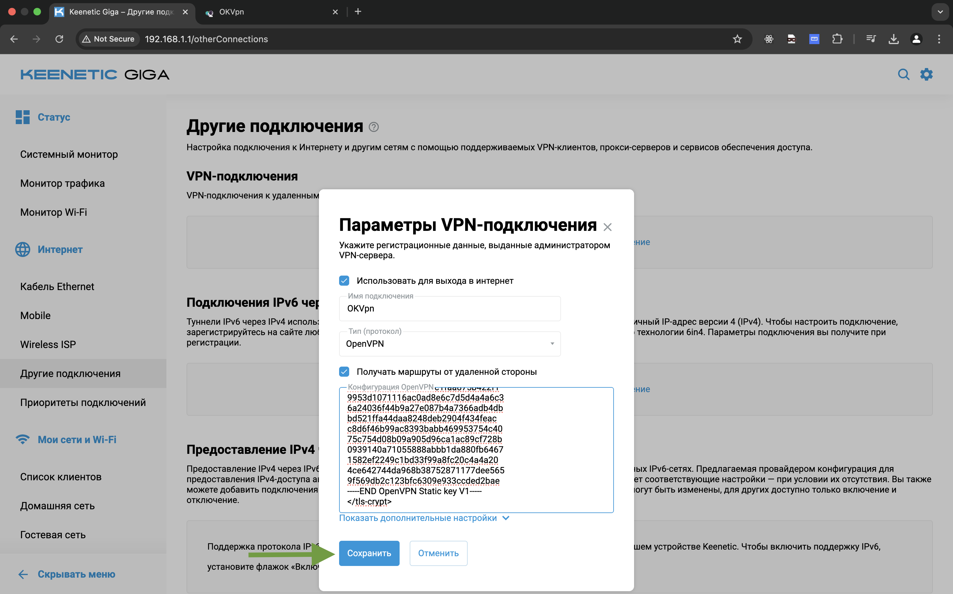Uncheck Получать маршруты от удаленной стороны
Screen dimensions: 953x594
point(344,371)
